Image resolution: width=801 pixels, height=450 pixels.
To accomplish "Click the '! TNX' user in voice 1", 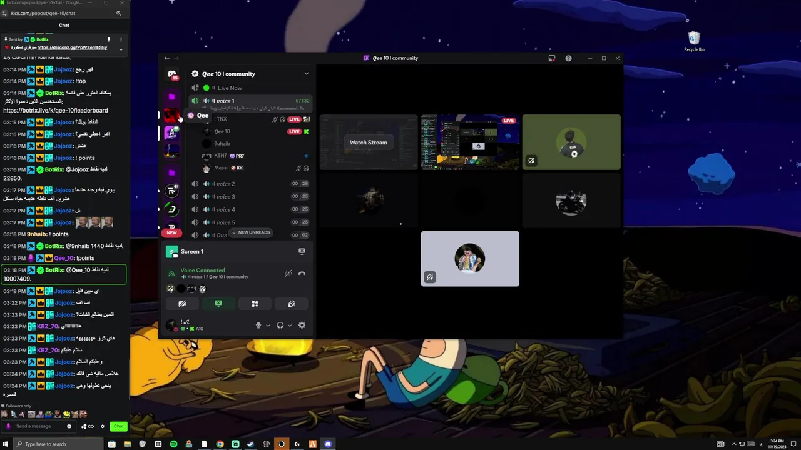I will click(257, 119).
